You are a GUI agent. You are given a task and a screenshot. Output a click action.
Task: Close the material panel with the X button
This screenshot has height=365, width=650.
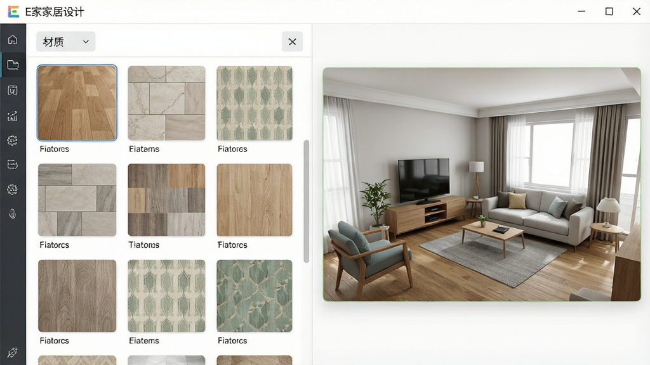292,41
